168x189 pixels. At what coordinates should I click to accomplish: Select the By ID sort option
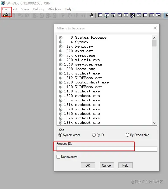[x=98, y=135]
